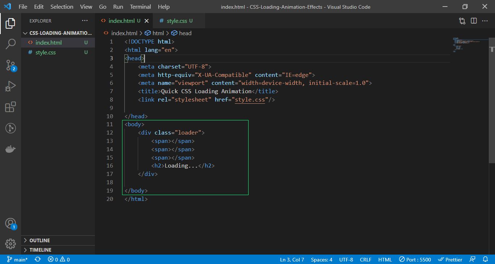The image size is (495, 264).
Task: Open the Docker view
Action: coord(11,149)
